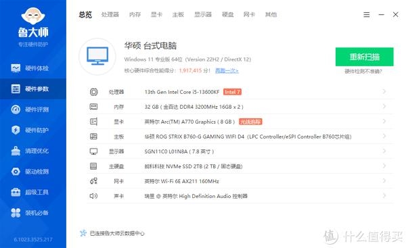
Task: Switch to 网卡 tab
Action: 249,14
